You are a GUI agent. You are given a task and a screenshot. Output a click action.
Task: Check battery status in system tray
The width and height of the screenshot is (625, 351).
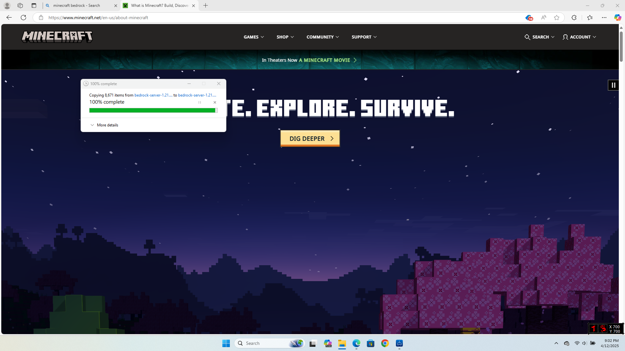[593, 343]
